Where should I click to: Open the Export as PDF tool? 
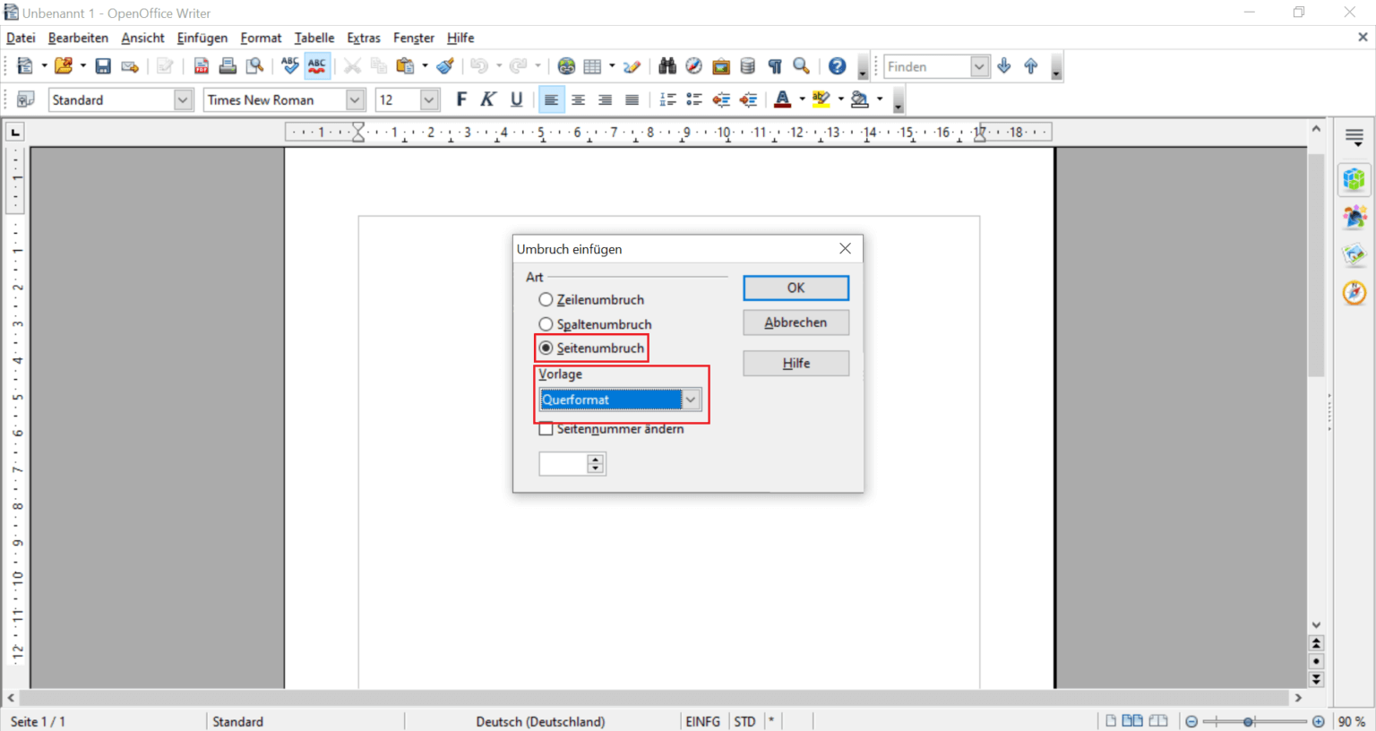tap(201, 66)
